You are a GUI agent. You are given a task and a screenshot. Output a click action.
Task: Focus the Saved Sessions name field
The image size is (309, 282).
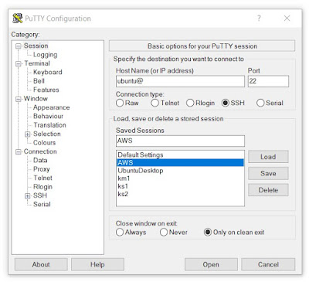pos(180,141)
